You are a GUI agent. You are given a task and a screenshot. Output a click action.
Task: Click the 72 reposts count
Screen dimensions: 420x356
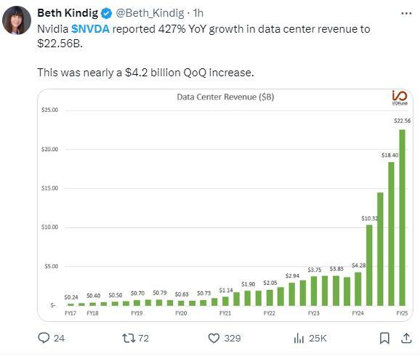[143, 338]
